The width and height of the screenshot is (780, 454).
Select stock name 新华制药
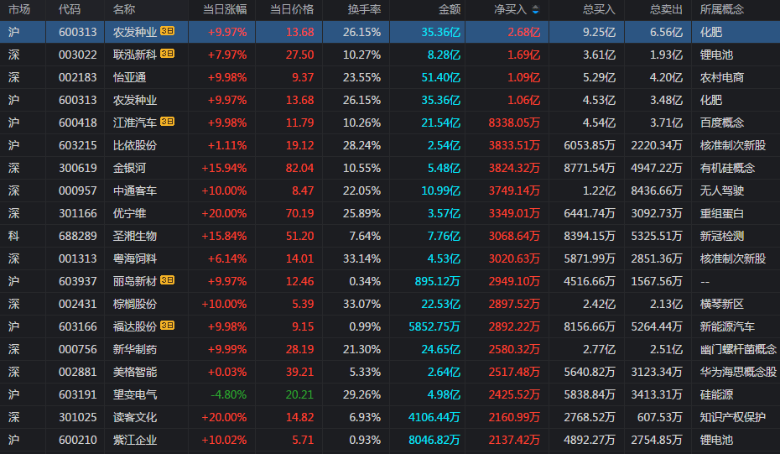135,349
